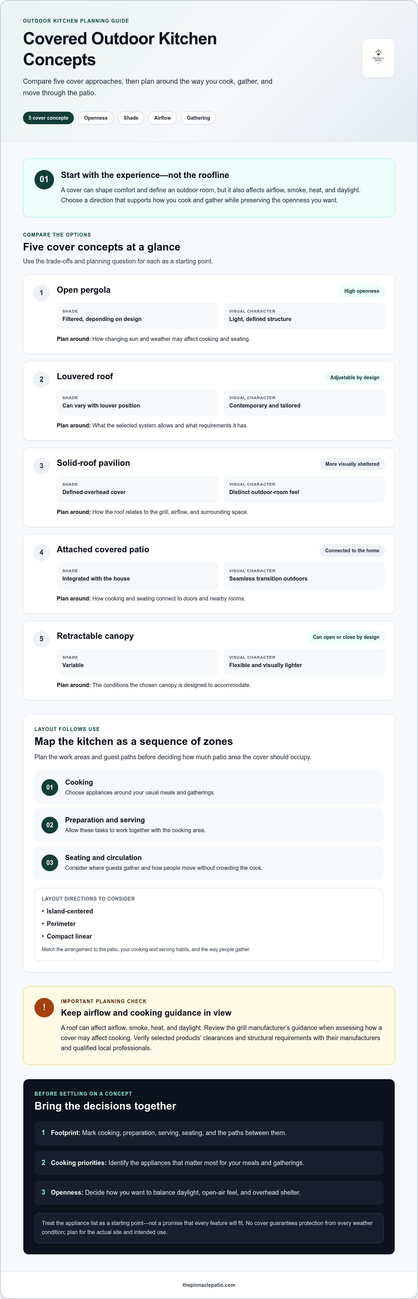Select the Openness pill

click(x=96, y=118)
